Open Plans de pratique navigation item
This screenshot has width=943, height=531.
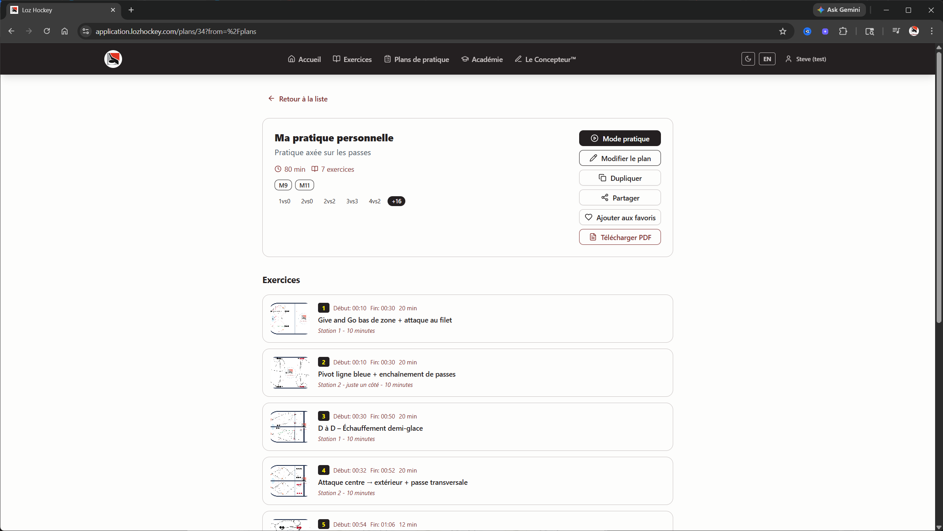[416, 59]
